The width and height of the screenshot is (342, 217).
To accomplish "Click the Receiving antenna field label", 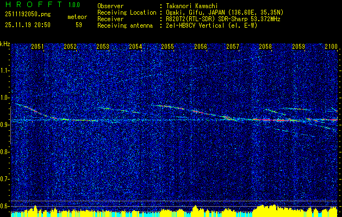I will (x=125, y=25).
